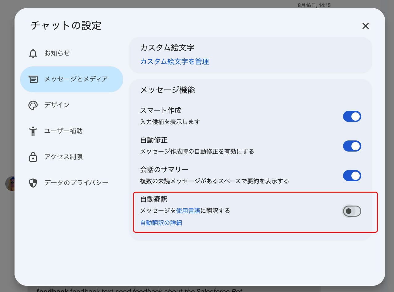This screenshot has width=394, height=292.
Task: Toggle 会話のサマリー off
Action: coord(352,176)
